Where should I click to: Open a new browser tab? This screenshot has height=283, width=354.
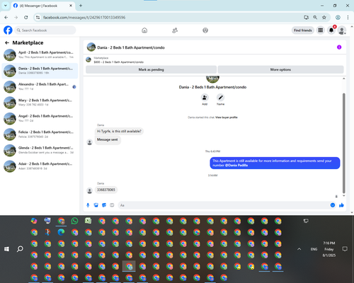tap(81, 6)
